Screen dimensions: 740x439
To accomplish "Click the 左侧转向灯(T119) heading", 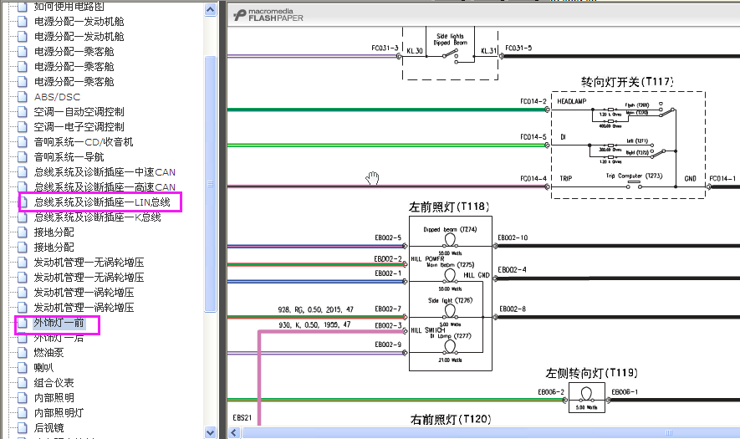I will pyautogui.click(x=592, y=373).
